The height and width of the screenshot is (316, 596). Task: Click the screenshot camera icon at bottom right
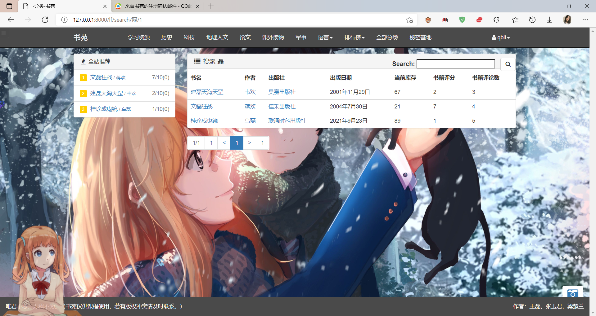(573, 293)
